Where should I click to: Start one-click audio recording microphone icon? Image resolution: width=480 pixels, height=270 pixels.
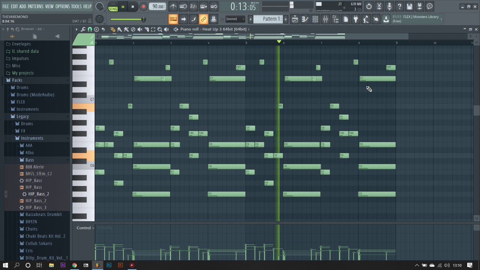click(389, 6)
